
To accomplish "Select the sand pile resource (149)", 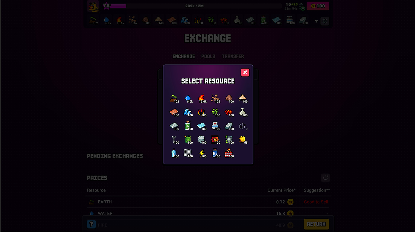I will click(243, 98).
